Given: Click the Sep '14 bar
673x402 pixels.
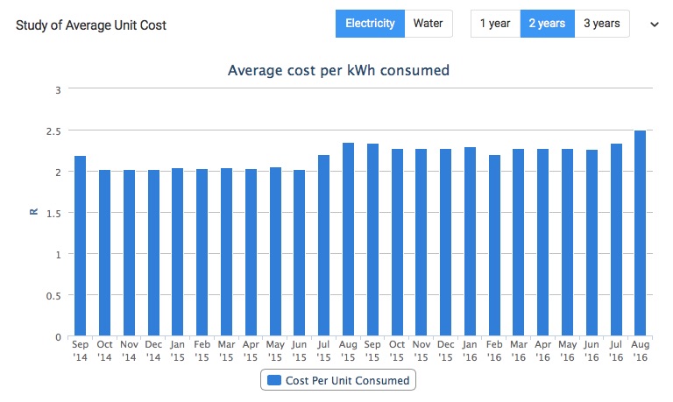Looking at the screenshot, I should (x=81, y=246).
